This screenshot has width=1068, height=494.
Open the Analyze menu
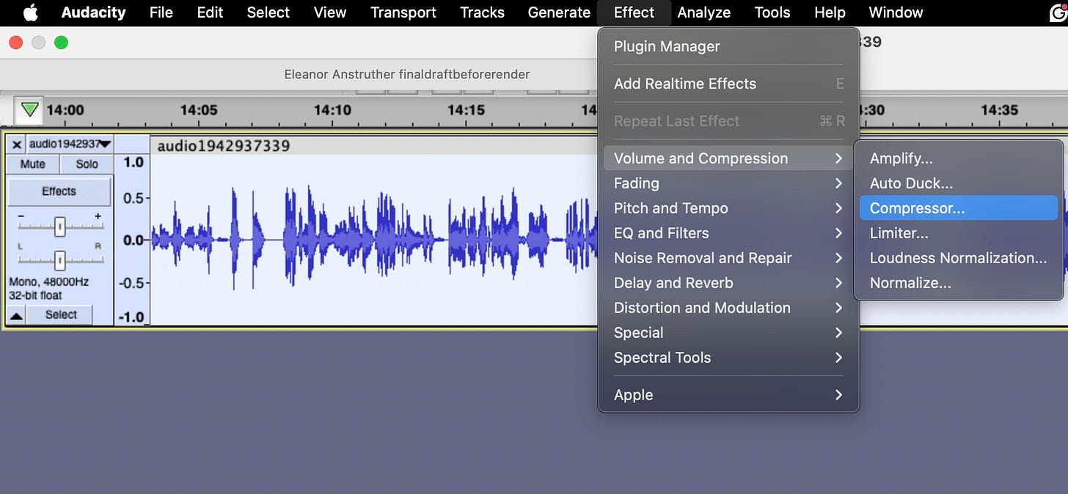click(x=703, y=12)
